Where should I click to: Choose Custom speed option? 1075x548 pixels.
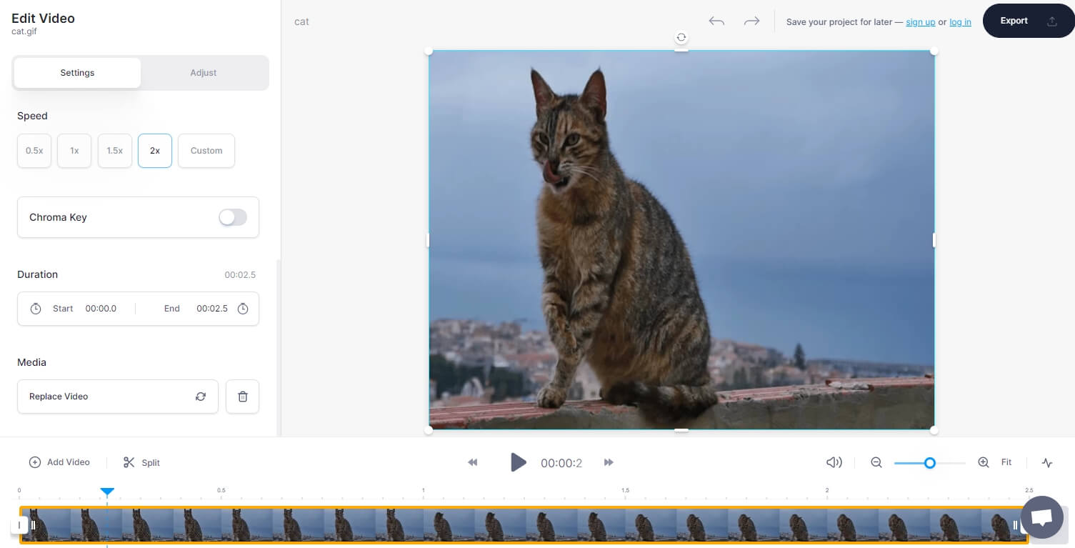click(206, 151)
